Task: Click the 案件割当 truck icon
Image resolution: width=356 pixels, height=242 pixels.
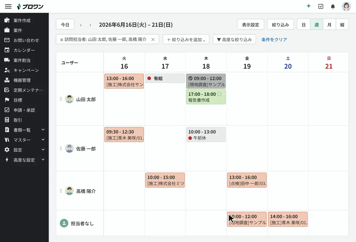Action: click(7, 60)
